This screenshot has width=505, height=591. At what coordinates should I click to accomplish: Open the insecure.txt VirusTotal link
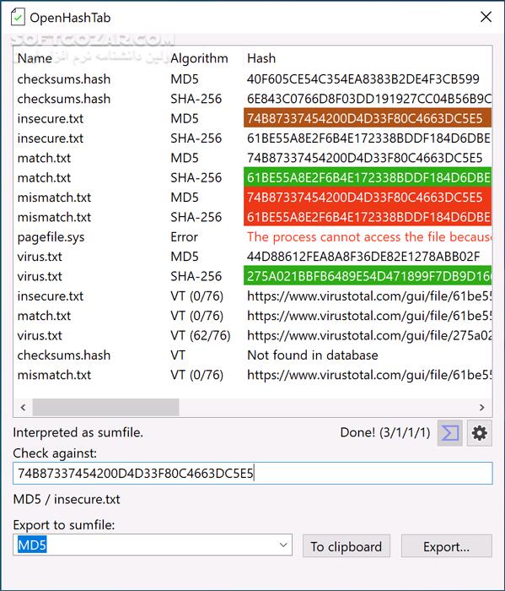[369, 296]
